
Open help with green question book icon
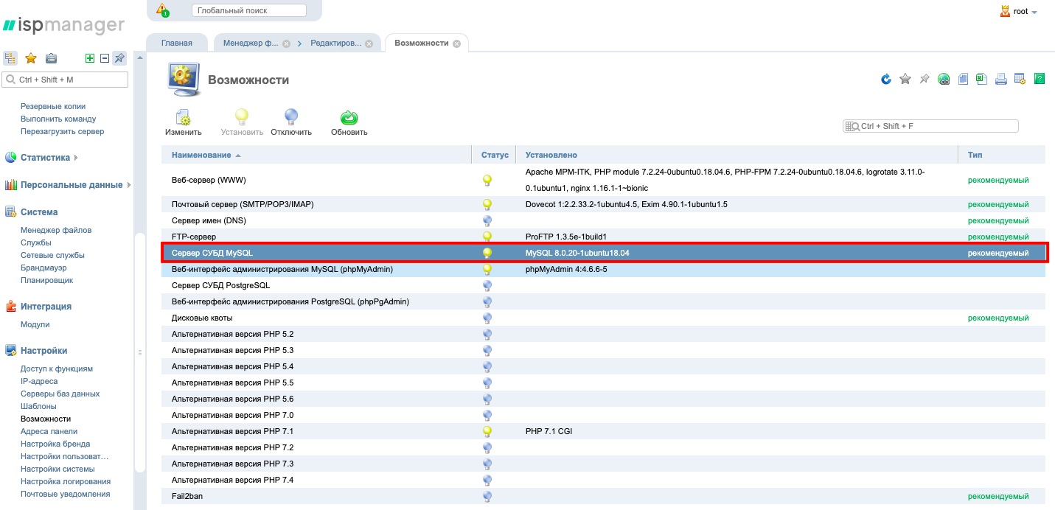coord(1040,79)
